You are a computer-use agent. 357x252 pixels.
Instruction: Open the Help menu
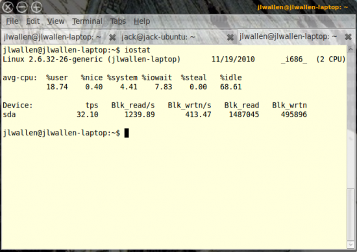142,21
